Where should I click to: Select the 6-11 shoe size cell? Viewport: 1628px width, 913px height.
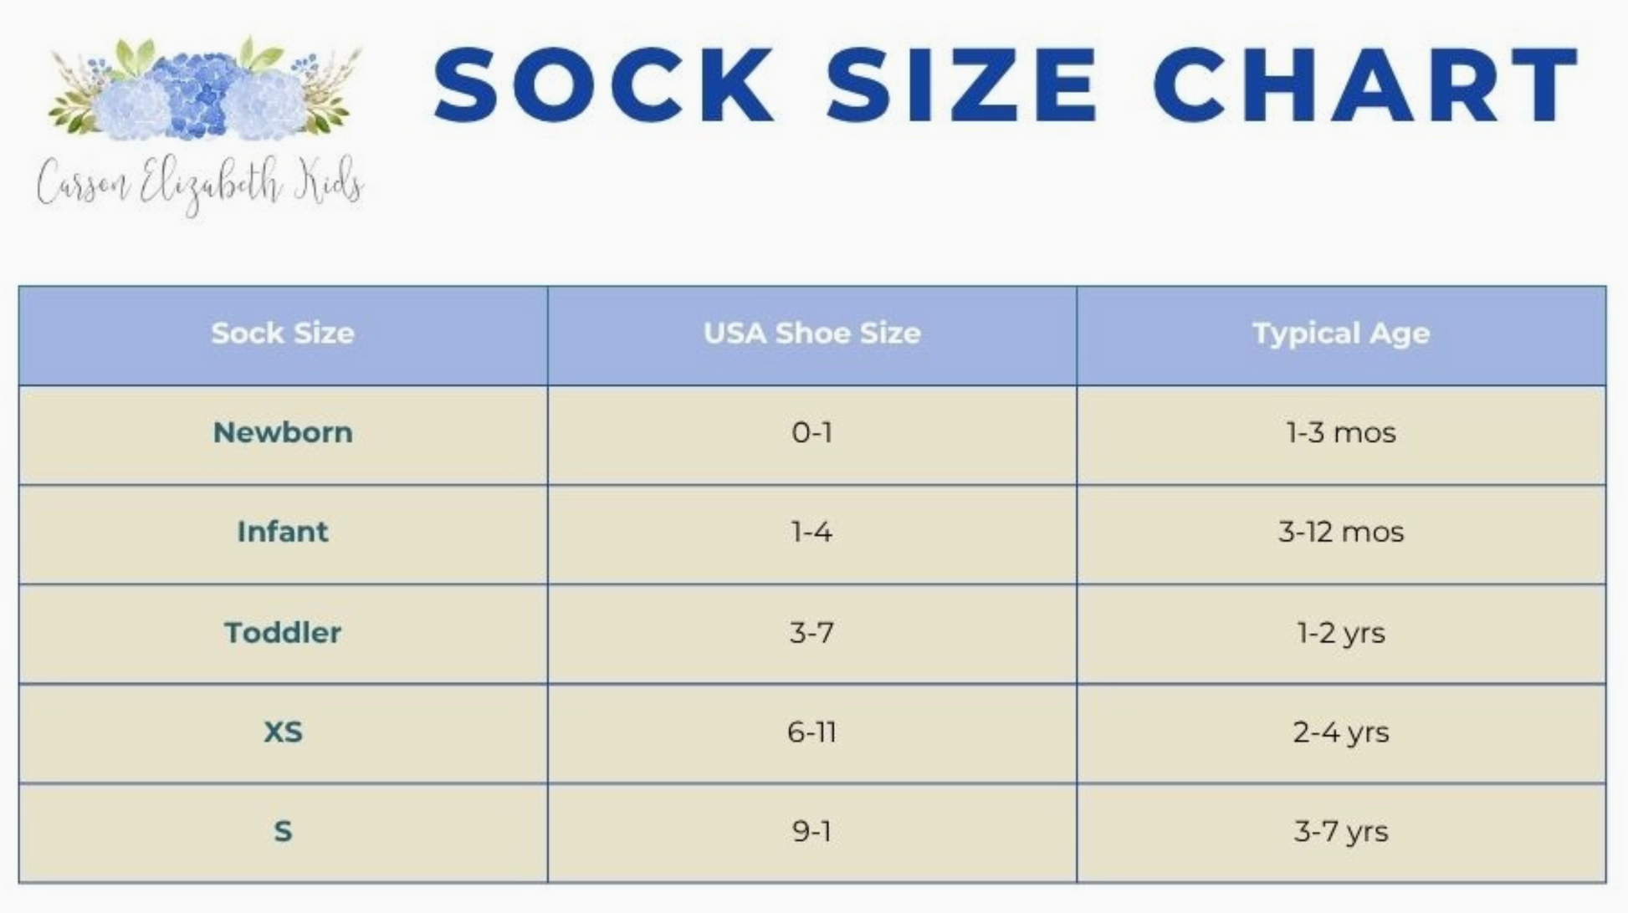(811, 732)
